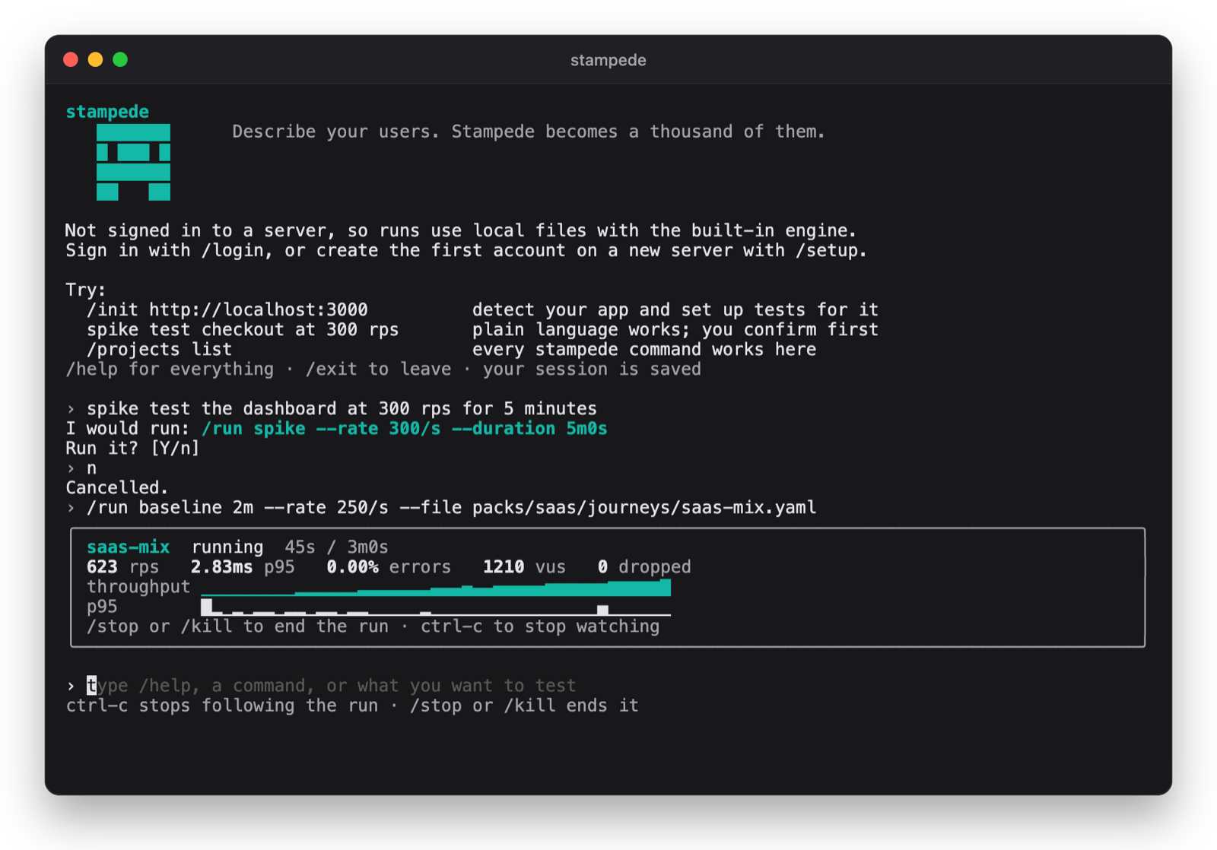
Task: Select the "stampede" teal heading text
Action: (x=107, y=112)
